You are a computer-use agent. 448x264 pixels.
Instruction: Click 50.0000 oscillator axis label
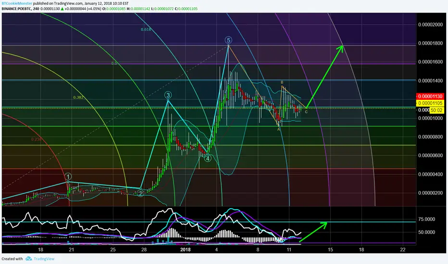(426, 232)
